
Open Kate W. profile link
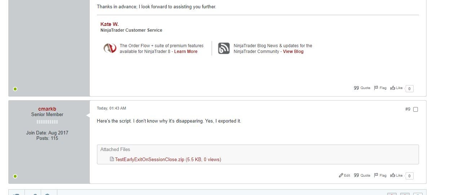coord(110,24)
